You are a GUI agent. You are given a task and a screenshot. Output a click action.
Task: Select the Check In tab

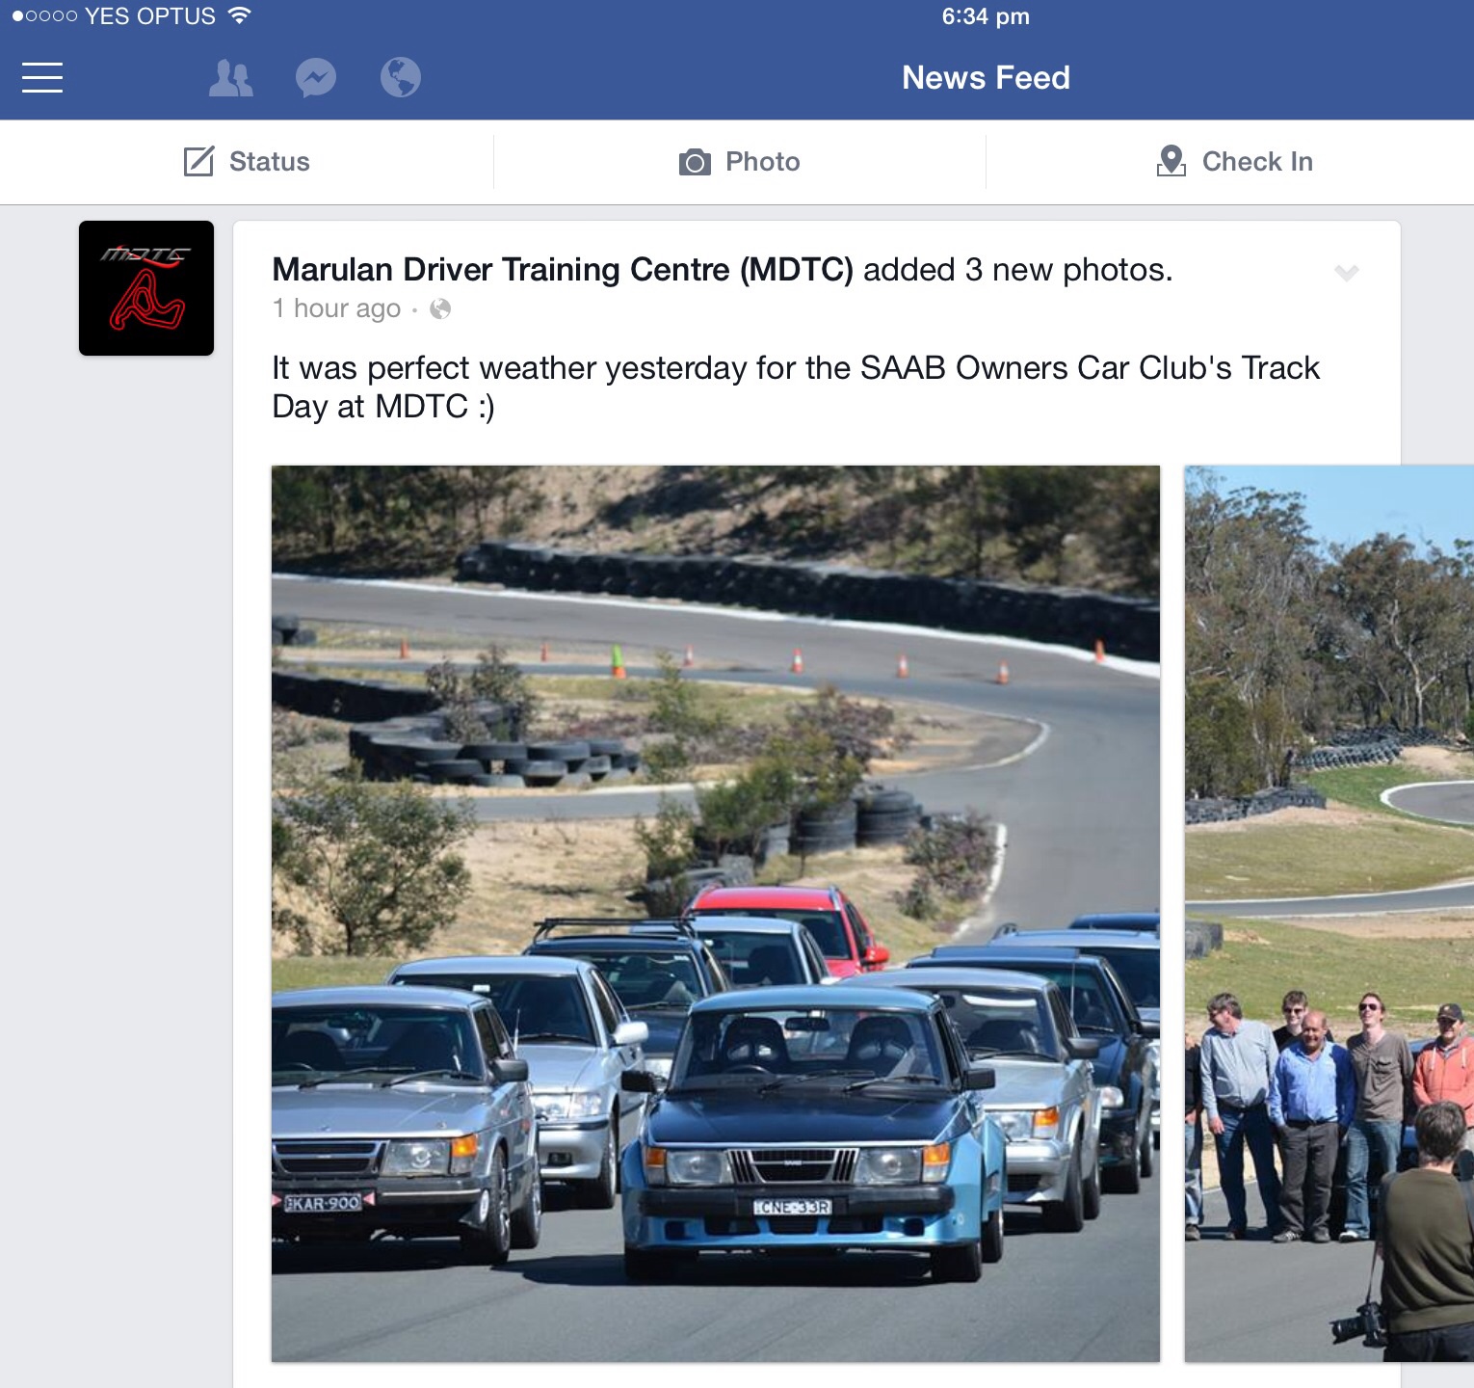(x=1231, y=162)
